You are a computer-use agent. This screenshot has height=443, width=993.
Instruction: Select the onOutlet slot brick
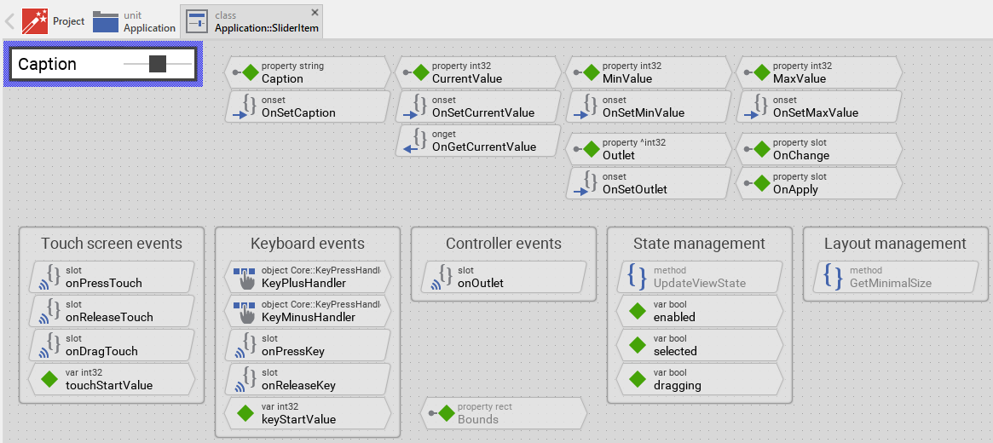(x=503, y=277)
